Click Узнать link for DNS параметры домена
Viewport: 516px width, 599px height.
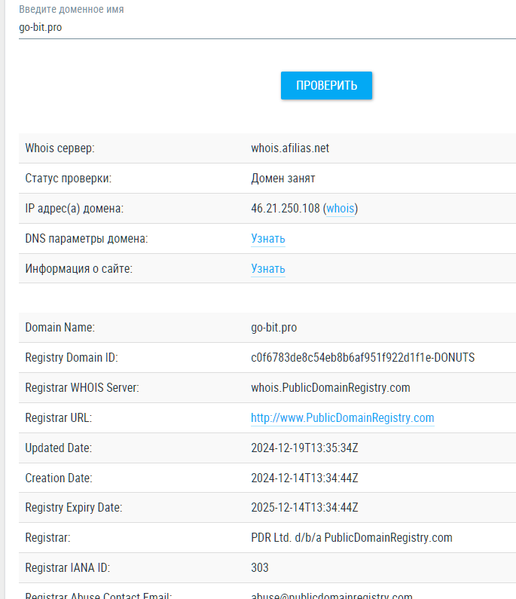click(267, 239)
